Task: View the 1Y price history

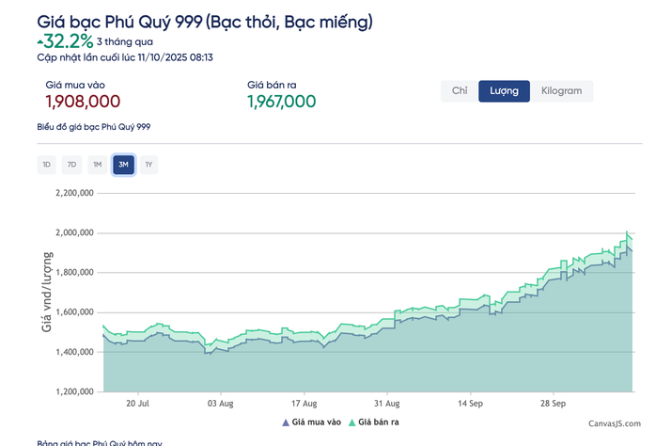Action: point(148,165)
